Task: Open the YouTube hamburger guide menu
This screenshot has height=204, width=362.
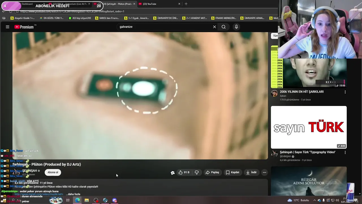Action: (x=8, y=27)
